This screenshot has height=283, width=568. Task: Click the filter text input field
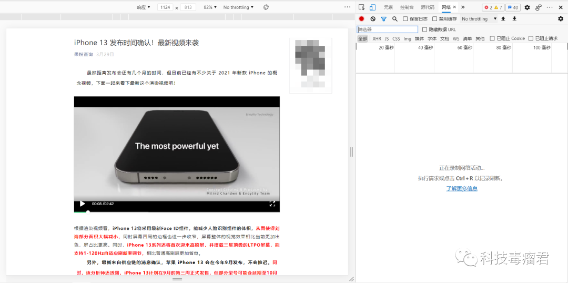[x=387, y=29]
